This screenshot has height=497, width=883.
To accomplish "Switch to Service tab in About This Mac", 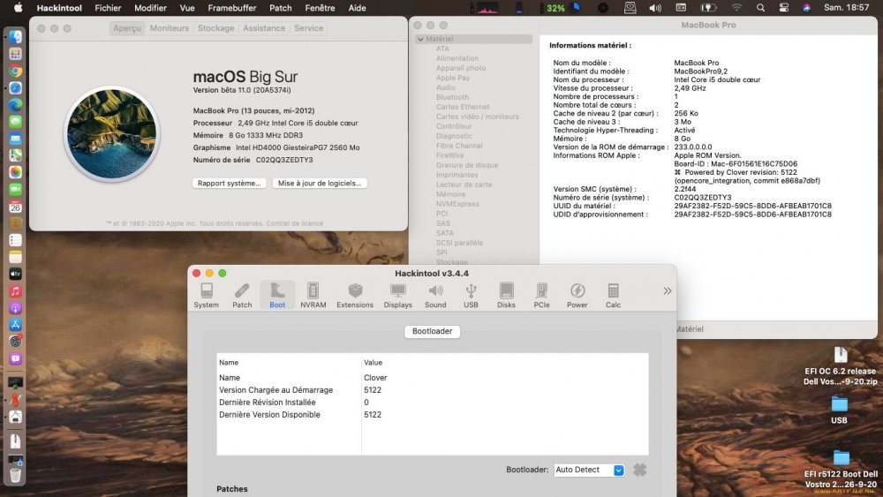I will (308, 28).
